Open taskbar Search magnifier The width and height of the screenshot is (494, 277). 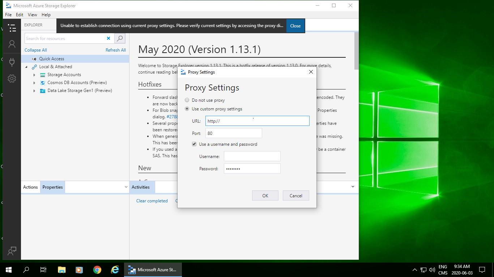point(26,270)
